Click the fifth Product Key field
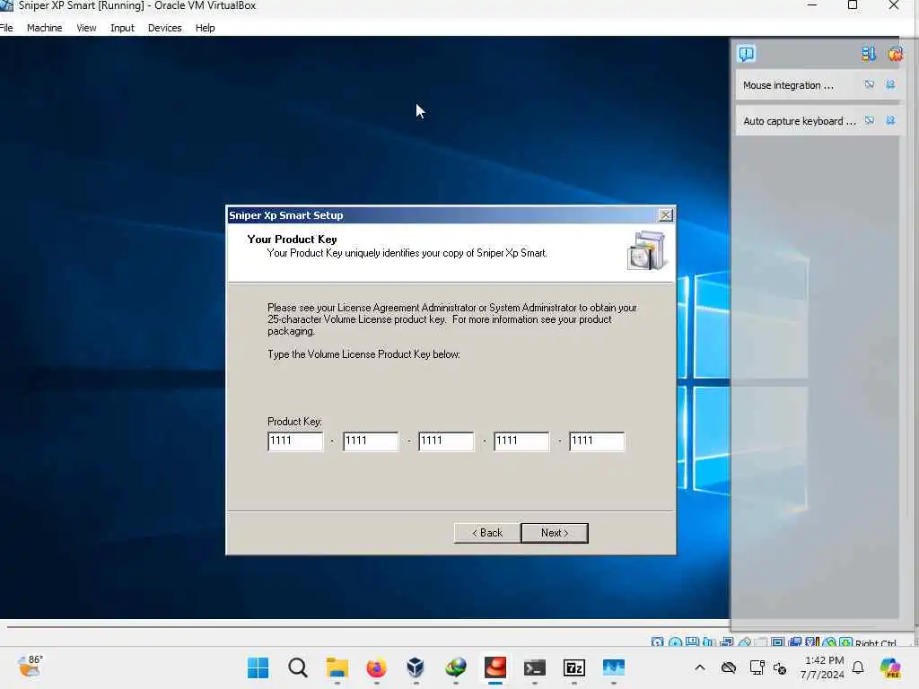 [x=597, y=441]
